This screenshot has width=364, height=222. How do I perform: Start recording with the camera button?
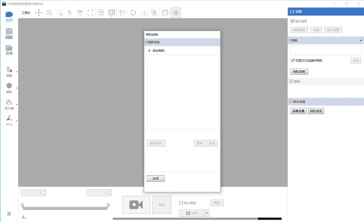click(136, 205)
